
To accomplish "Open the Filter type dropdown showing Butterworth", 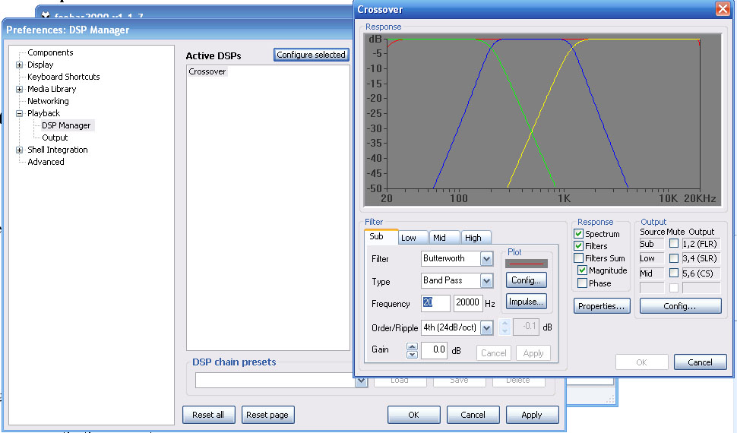I will click(x=486, y=259).
